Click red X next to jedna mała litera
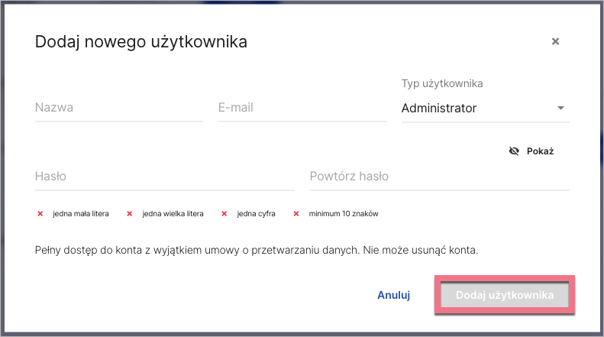 point(40,214)
